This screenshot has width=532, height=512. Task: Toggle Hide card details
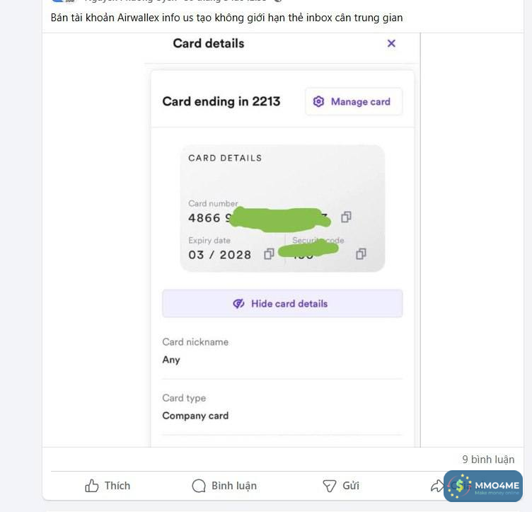pos(282,303)
